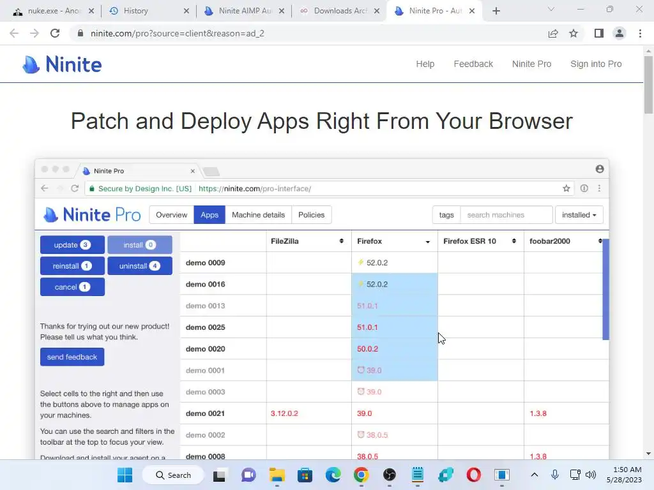Click the microphone icon in the system tray

coord(555,475)
